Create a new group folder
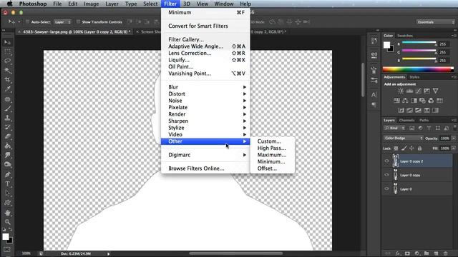The width and height of the screenshot is (458, 257). (x=427, y=253)
